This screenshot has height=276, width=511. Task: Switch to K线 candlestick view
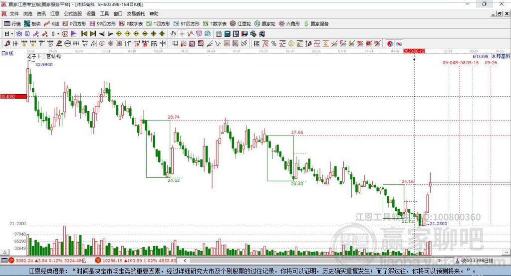pos(51,24)
